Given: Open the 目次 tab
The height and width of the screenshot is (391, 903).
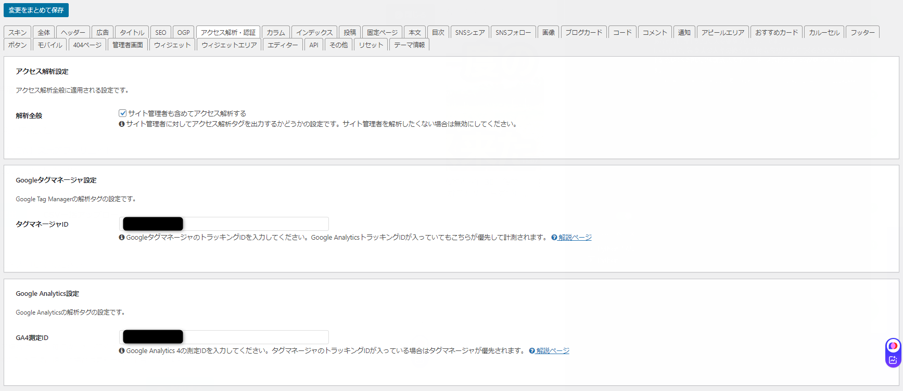Looking at the screenshot, I should coord(438,32).
